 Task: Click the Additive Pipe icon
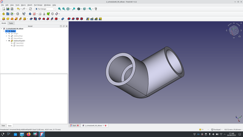point(16,19)
